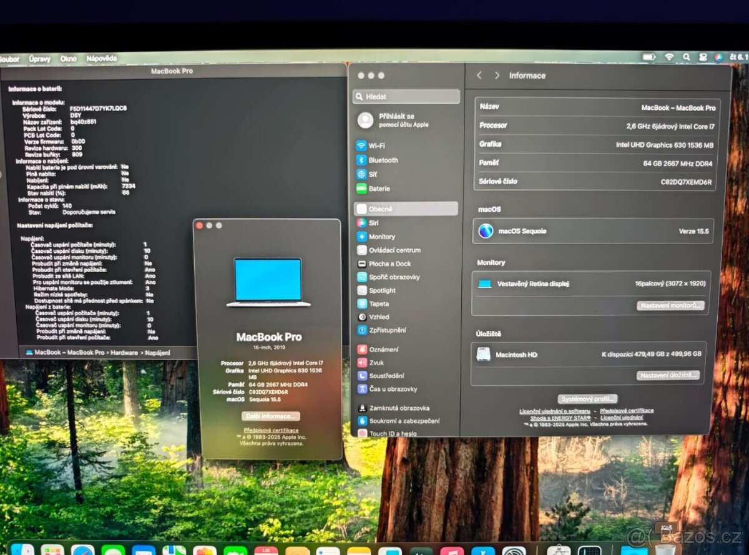Select Monitory in the sidebar
Image resolution: width=749 pixels, height=555 pixels.
[x=381, y=236]
